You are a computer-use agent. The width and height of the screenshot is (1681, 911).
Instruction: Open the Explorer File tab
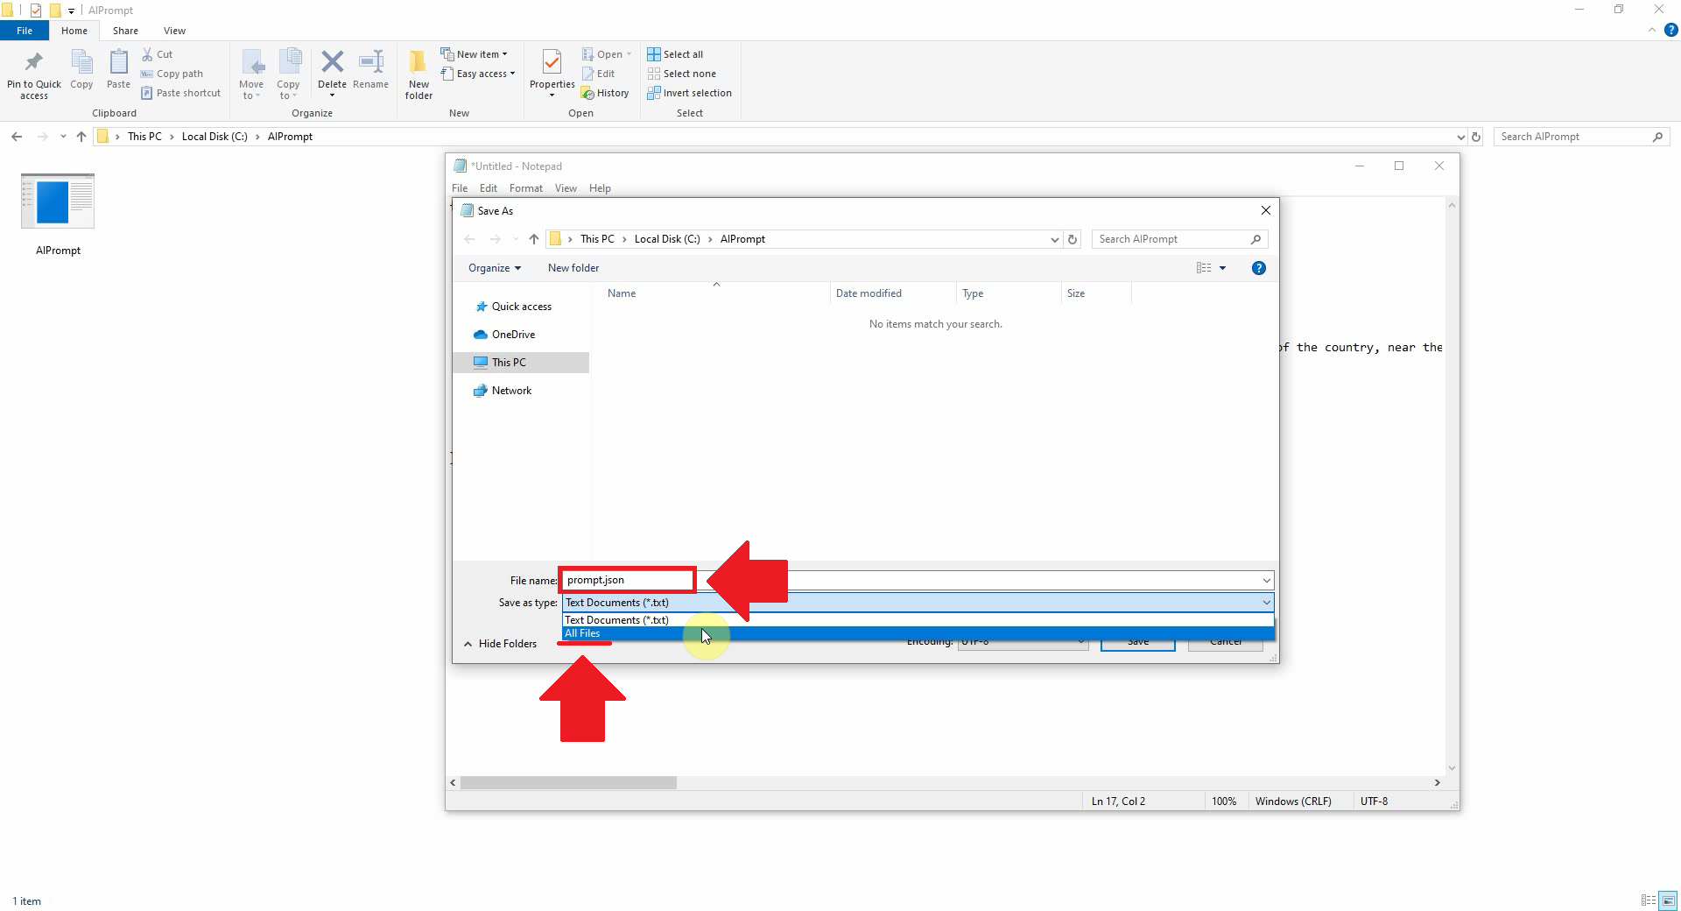coord(25,31)
